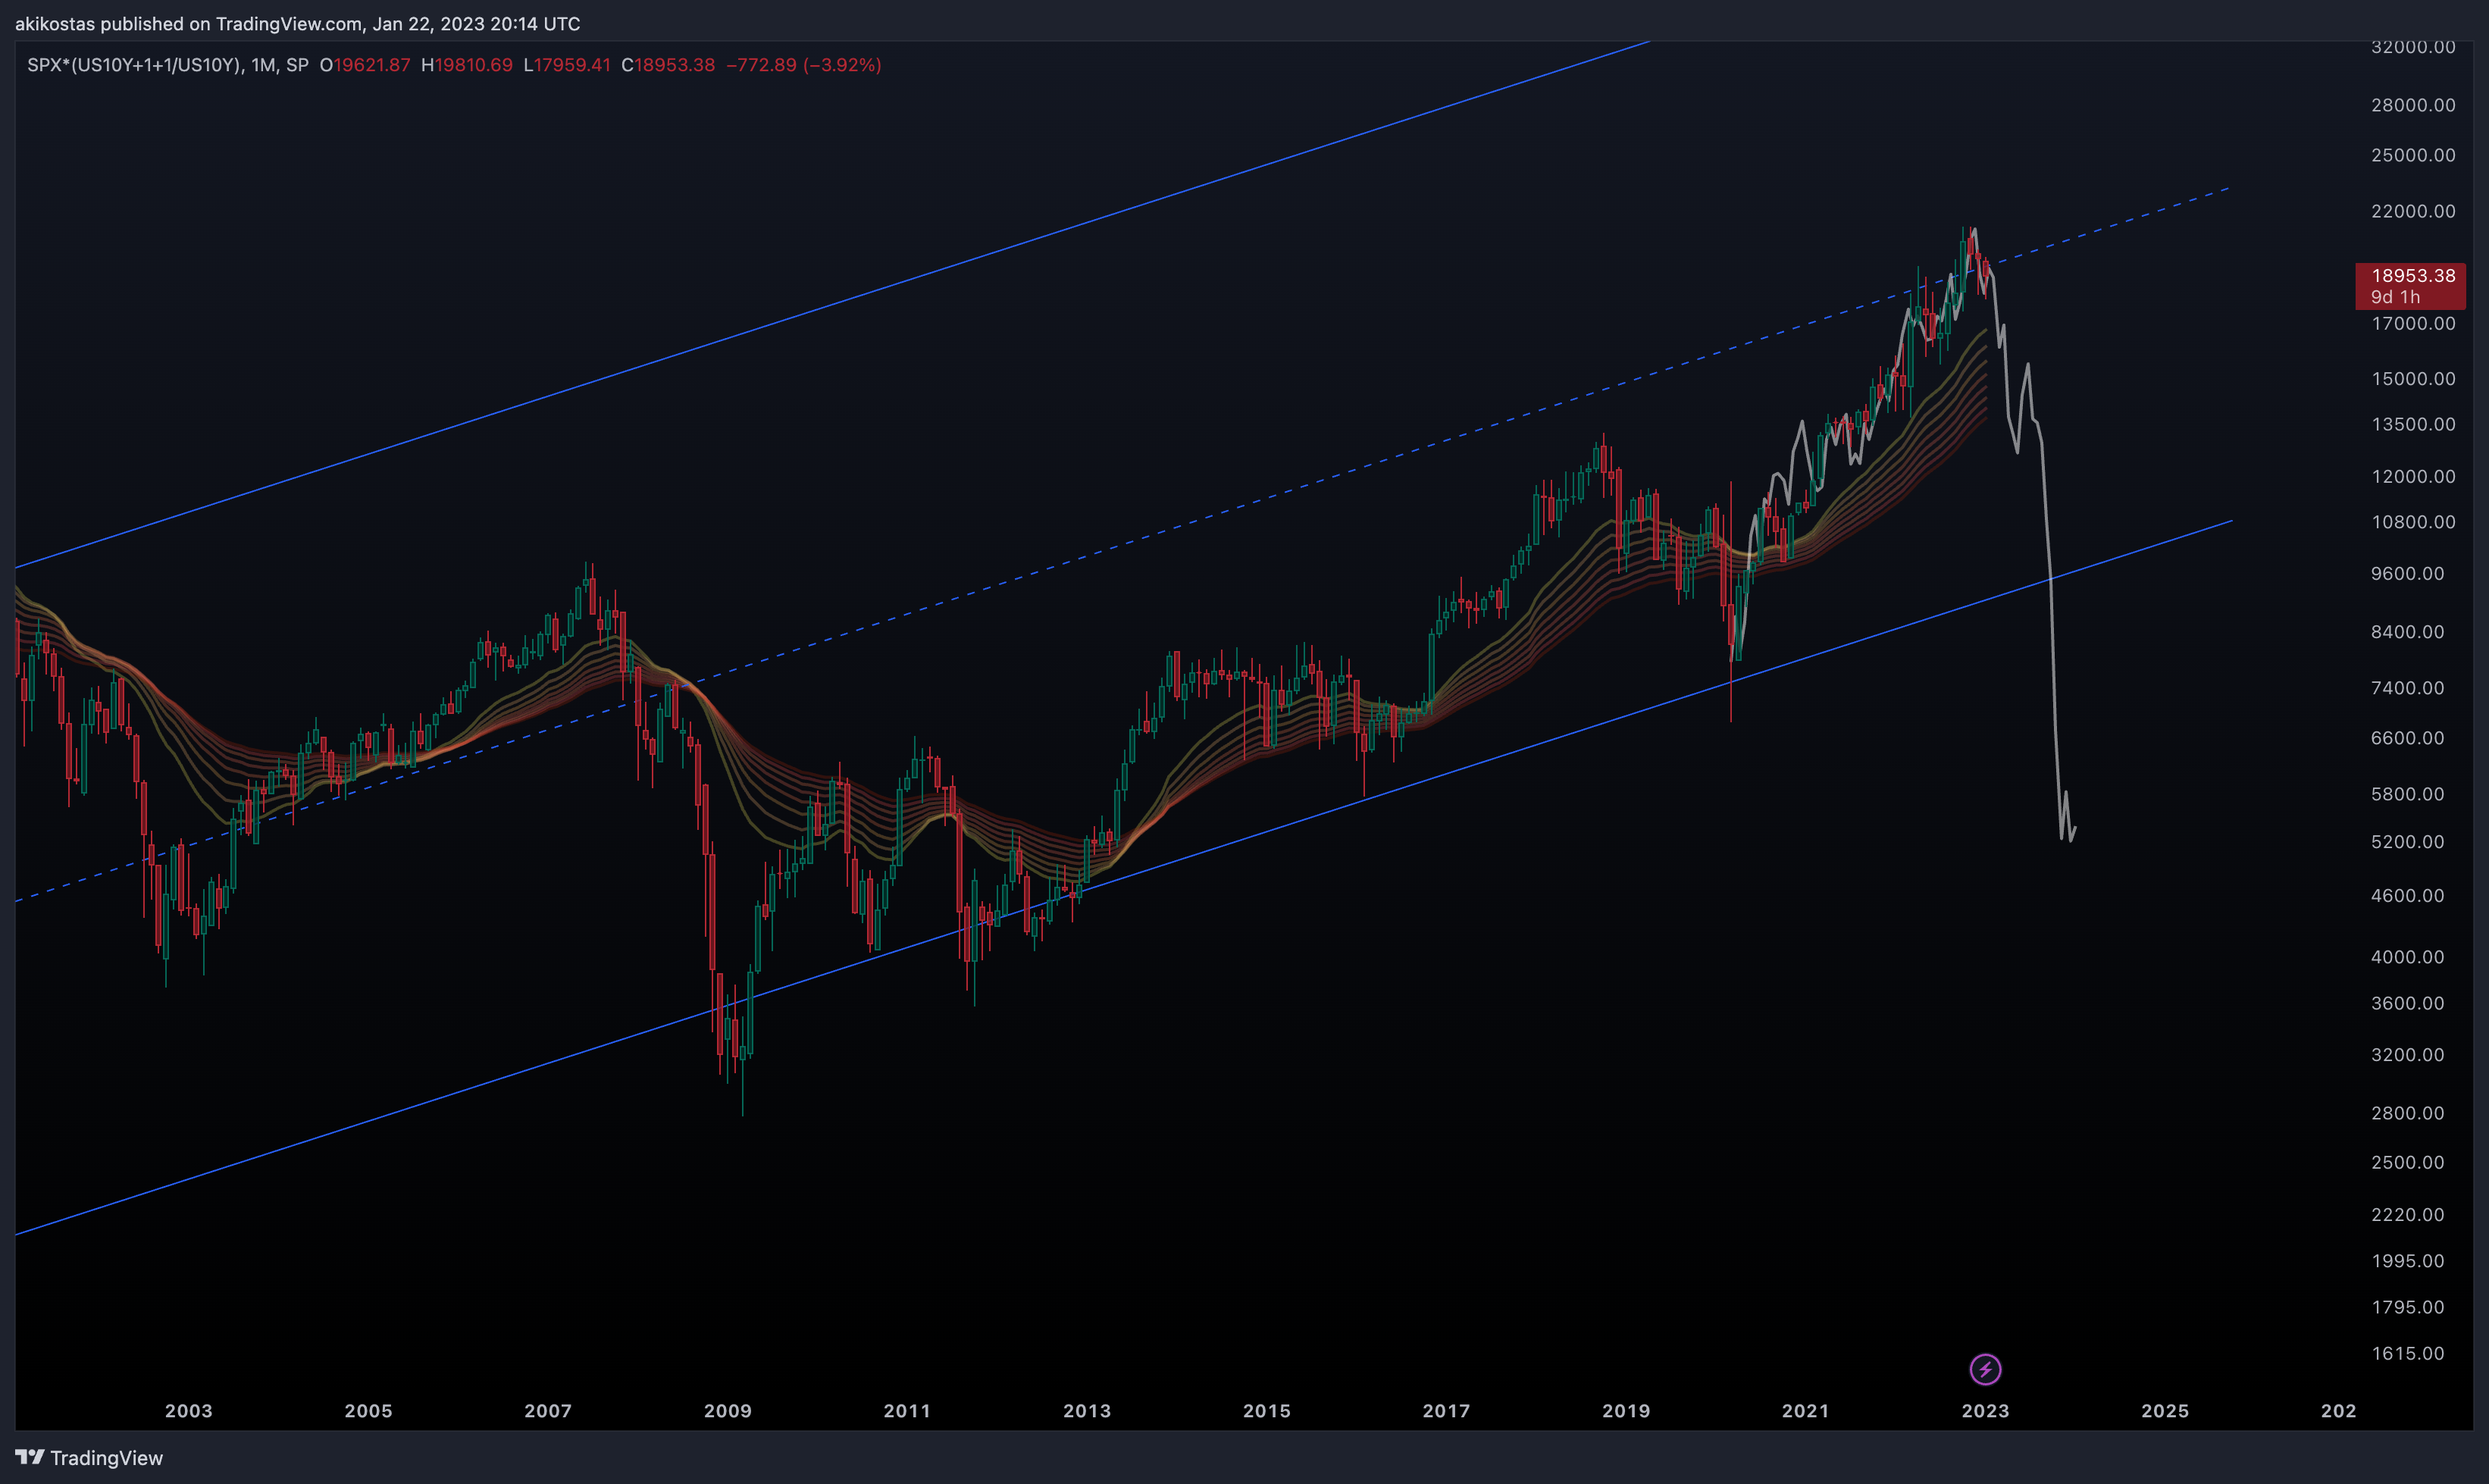2489x1484 pixels.
Task: Click the 22000.00 price scale label
Action: (2413, 211)
